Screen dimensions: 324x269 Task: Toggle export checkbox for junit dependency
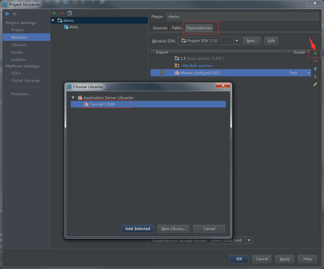click(x=162, y=73)
